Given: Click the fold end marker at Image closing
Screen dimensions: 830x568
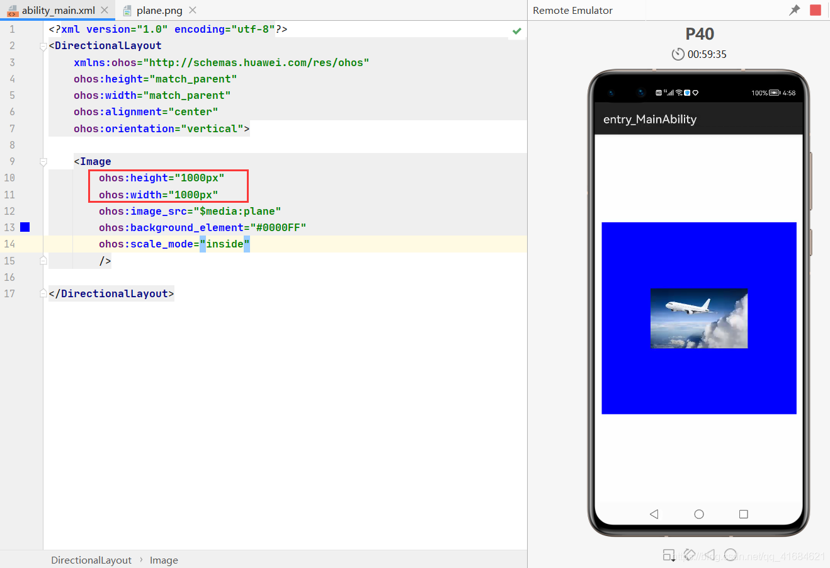Looking at the screenshot, I should [43, 260].
